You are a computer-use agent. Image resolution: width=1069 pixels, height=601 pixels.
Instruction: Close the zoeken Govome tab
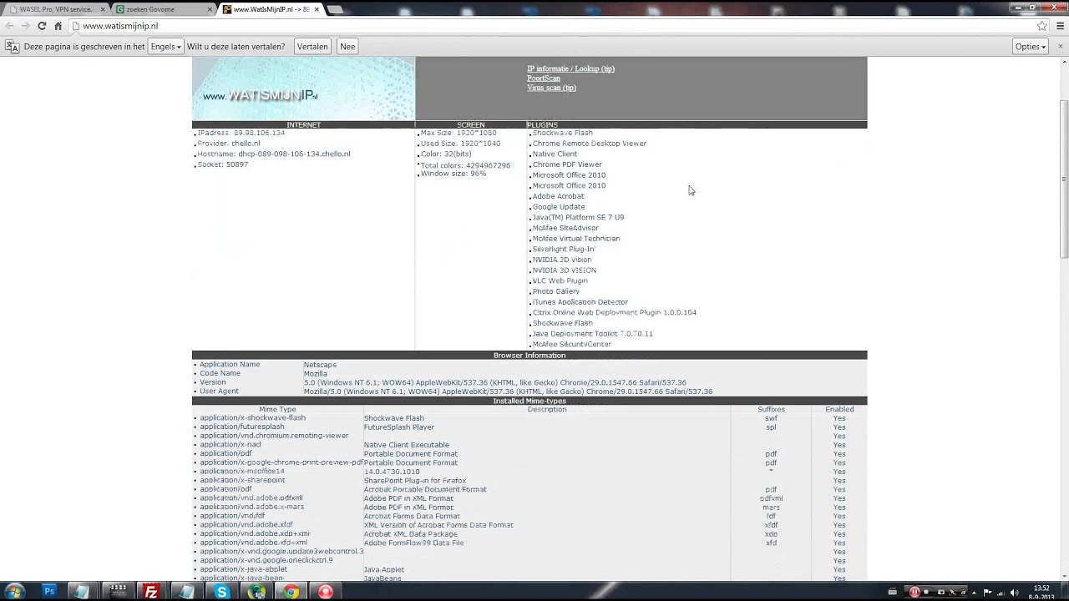pos(210,10)
